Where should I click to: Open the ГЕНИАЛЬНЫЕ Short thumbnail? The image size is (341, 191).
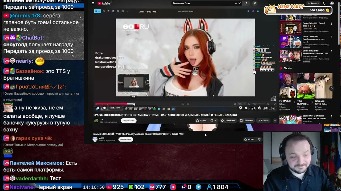pyautogui.click(x=288, y=85)
